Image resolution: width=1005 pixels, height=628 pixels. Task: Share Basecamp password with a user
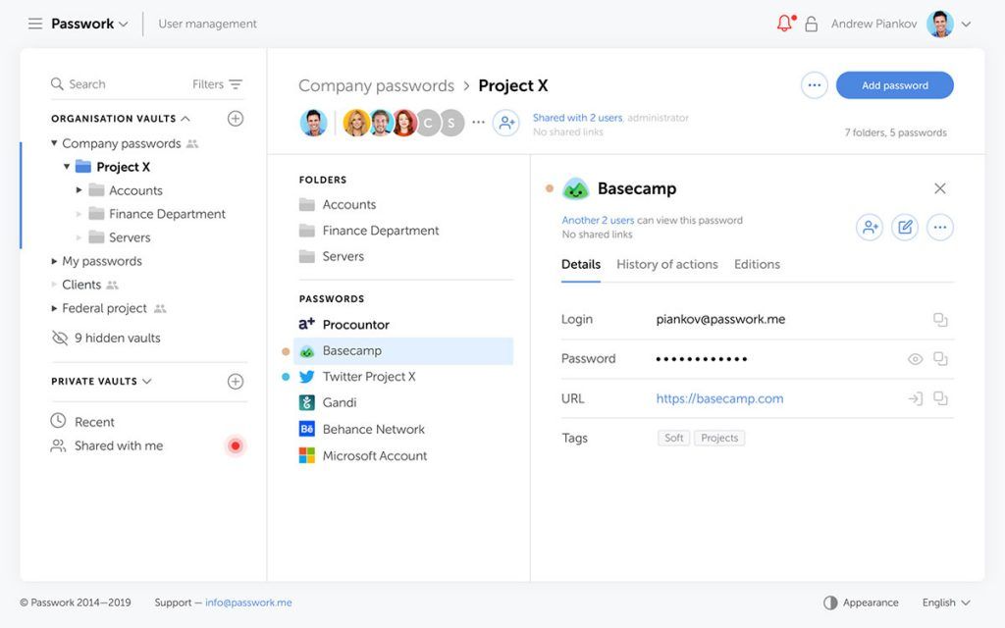click(870, 227)
